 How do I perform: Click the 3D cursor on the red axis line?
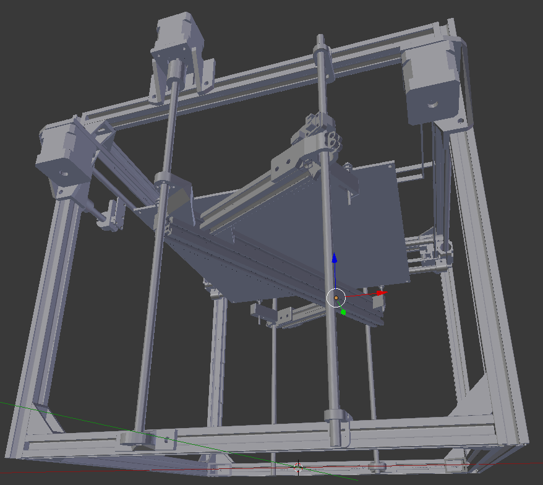point(298,467)
